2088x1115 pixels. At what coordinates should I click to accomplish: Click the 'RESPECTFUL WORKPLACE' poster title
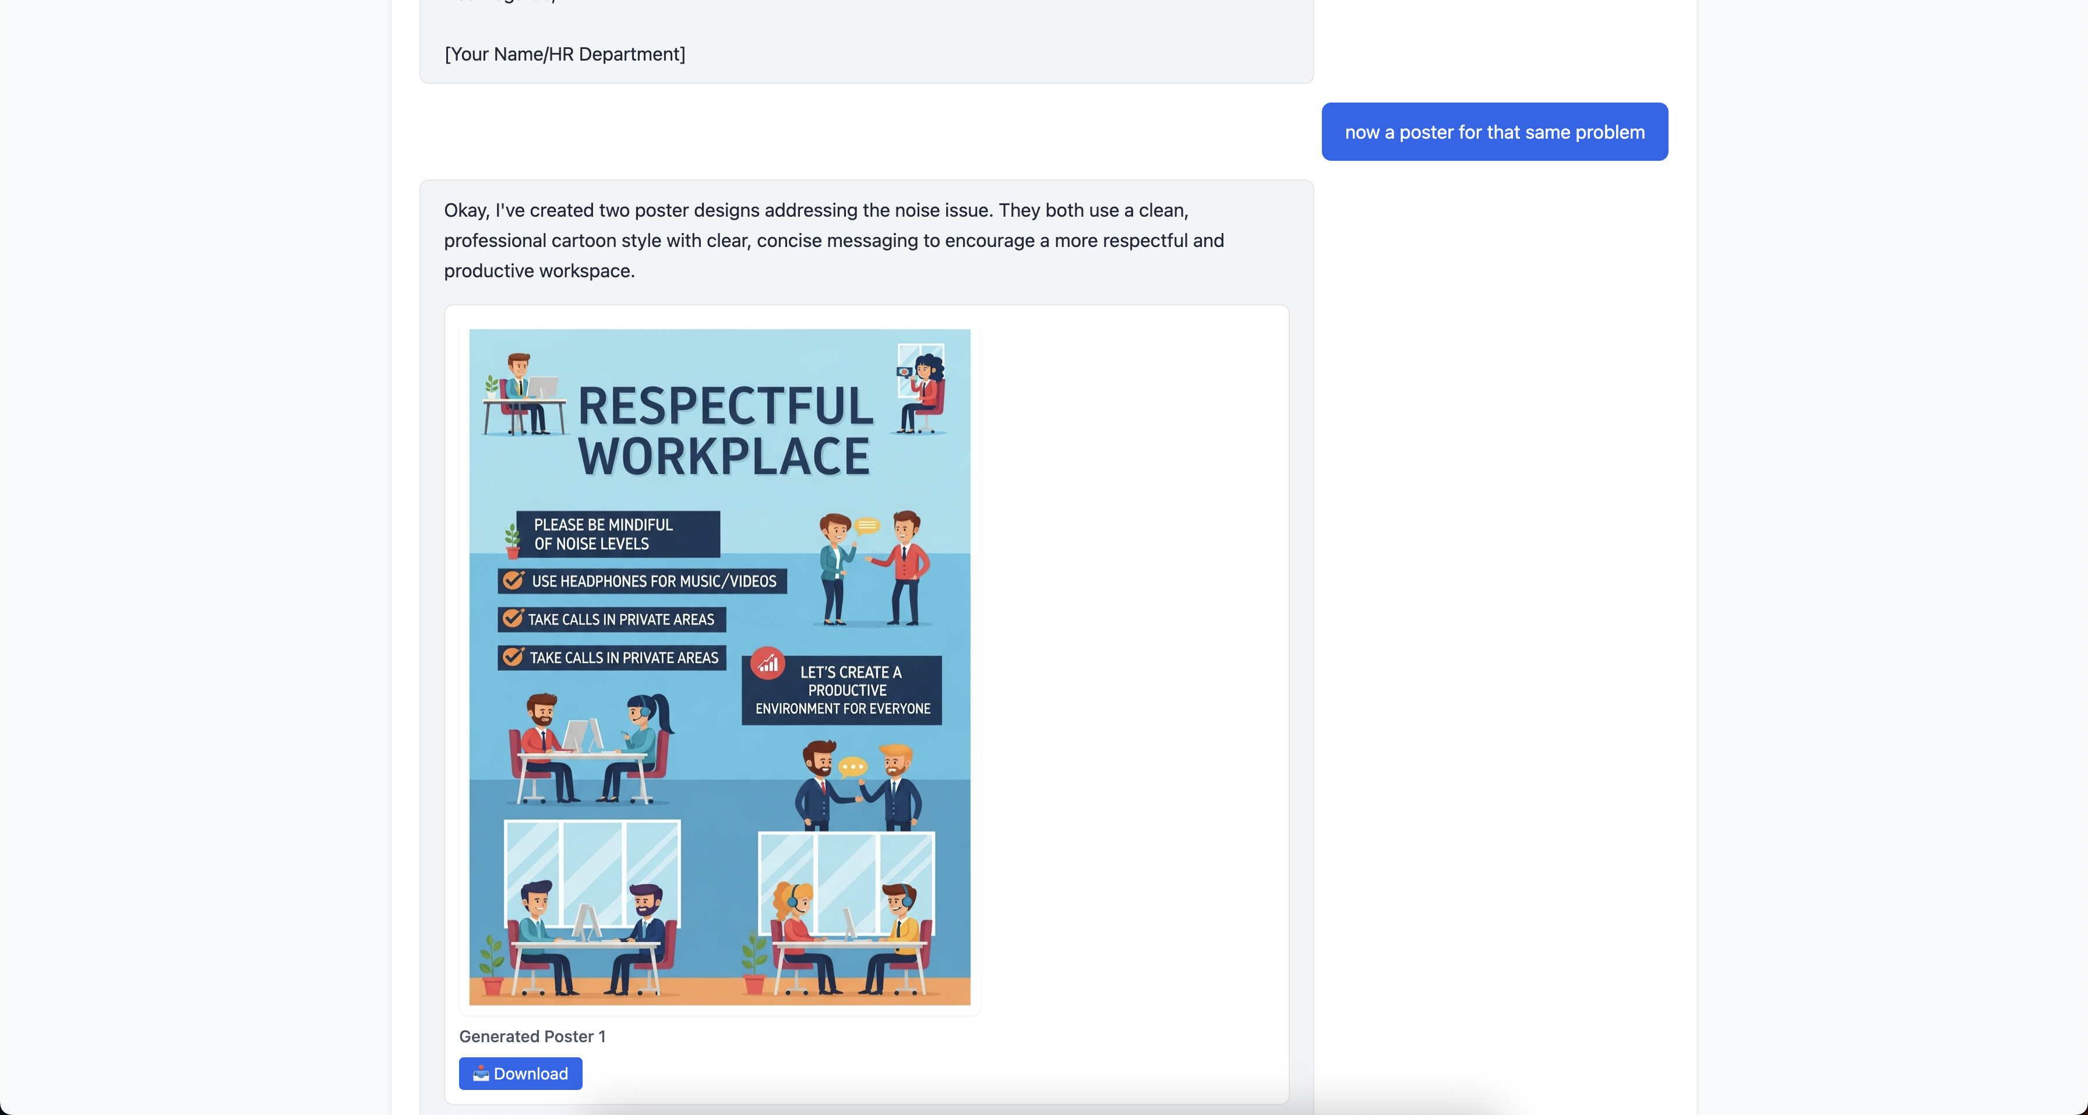click(x=725, y=431)
